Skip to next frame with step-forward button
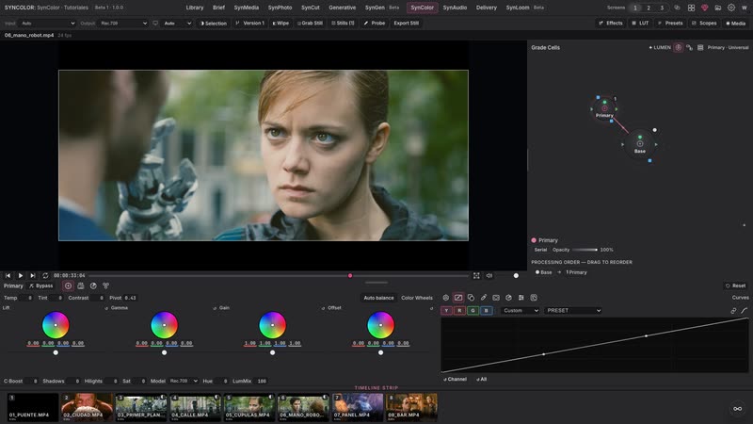 (33, 275)
